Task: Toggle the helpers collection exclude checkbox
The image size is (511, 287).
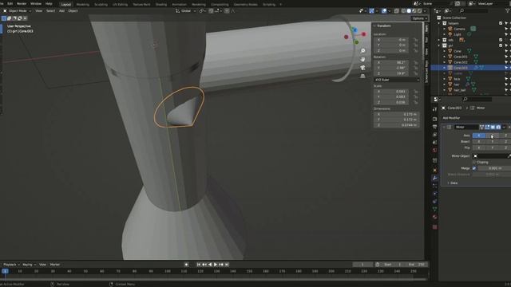Action: [501, 23]
